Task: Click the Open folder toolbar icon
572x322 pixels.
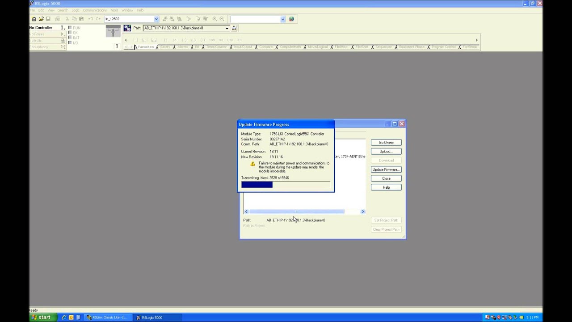Action: [x=41, y=19]
